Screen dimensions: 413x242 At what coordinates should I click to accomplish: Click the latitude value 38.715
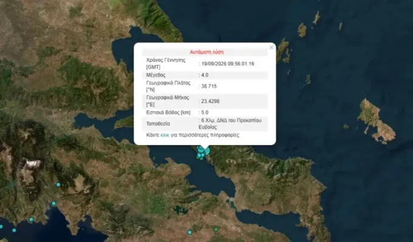point(209,86)
